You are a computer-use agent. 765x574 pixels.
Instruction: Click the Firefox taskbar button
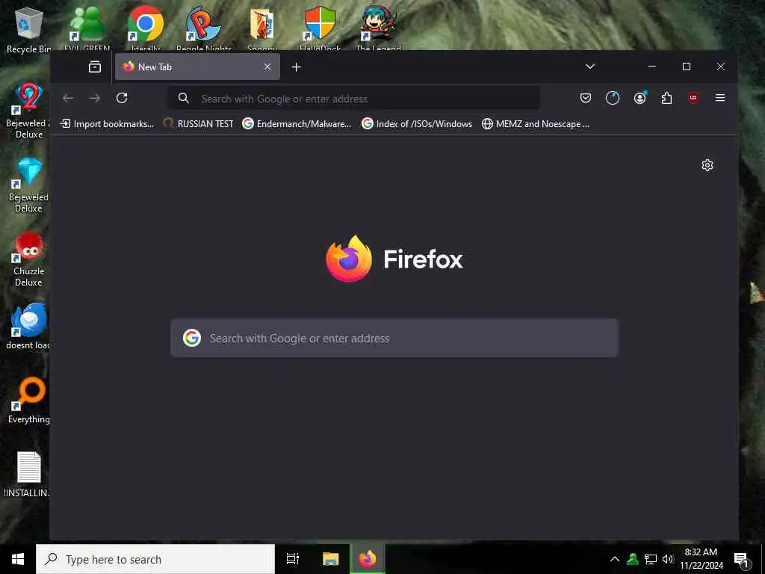(368, 559)
